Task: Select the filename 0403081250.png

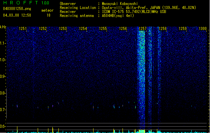Action: [x=17, y=9]
